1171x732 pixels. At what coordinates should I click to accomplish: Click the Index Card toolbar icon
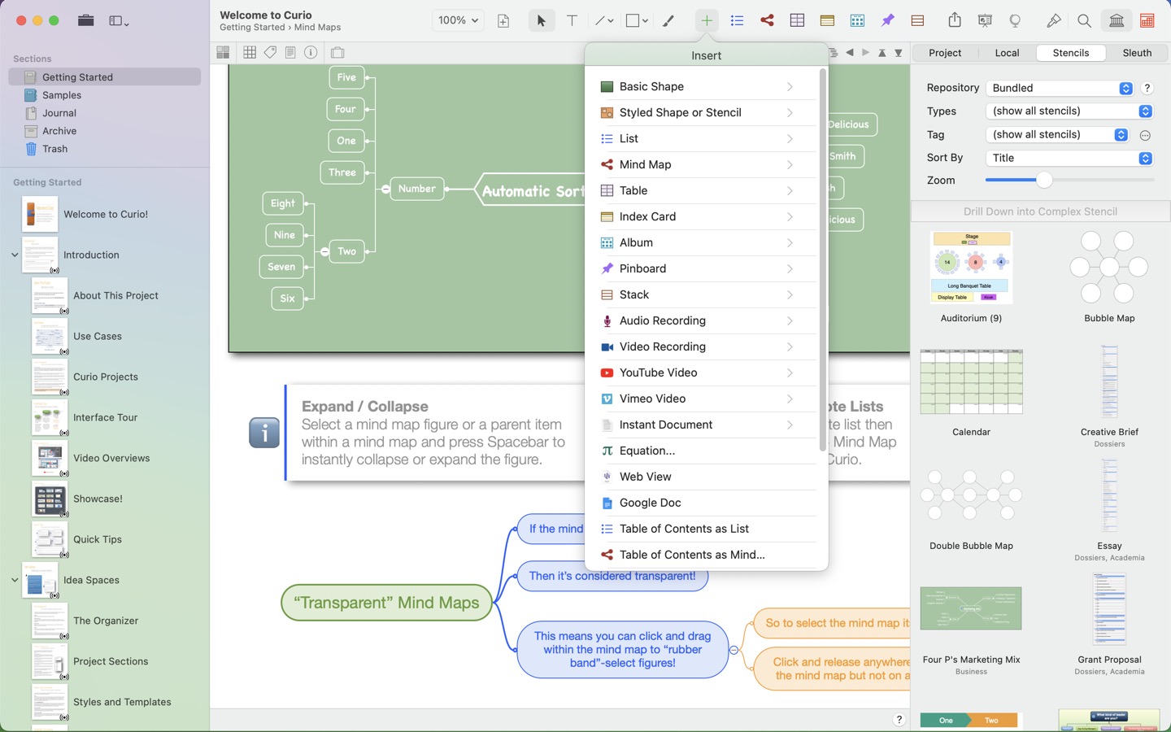[x=827, y=21]
